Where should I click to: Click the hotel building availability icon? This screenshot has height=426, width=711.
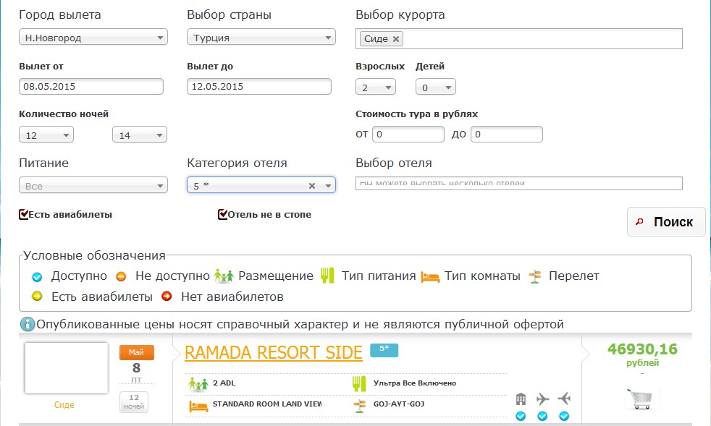tap(521, 399)
